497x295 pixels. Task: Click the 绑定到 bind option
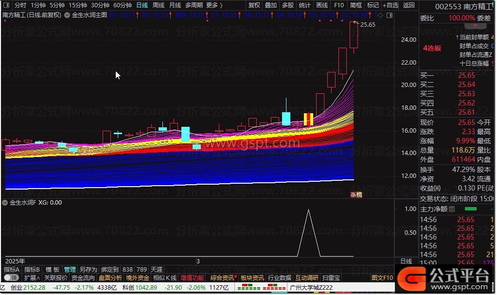click(x=110, y=269)
